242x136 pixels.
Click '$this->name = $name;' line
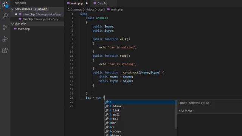[x=116, y=77]
